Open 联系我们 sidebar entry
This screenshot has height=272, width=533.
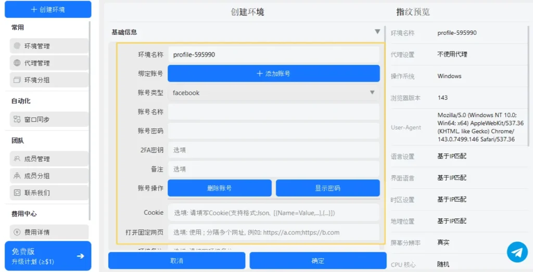pos(49,192)
